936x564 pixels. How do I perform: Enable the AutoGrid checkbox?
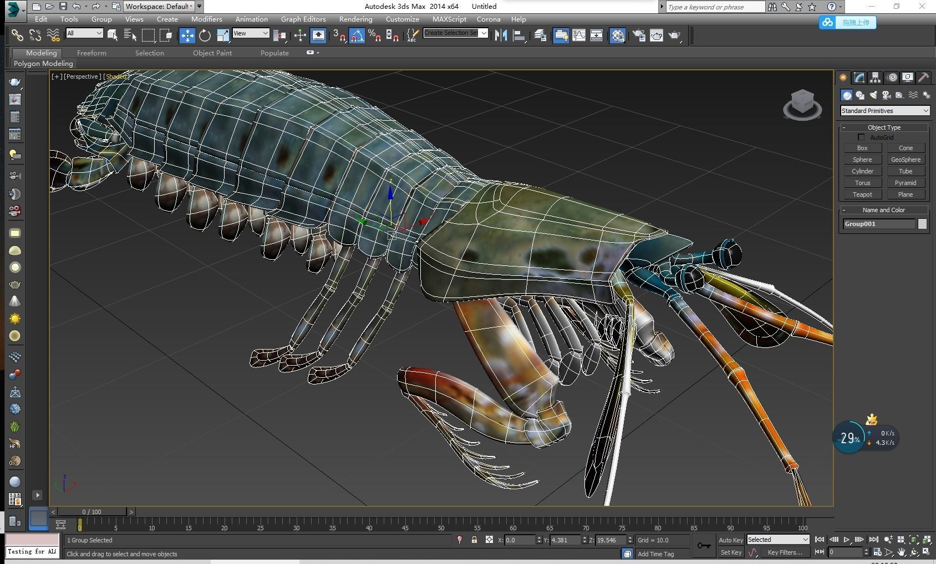(861, 137)
